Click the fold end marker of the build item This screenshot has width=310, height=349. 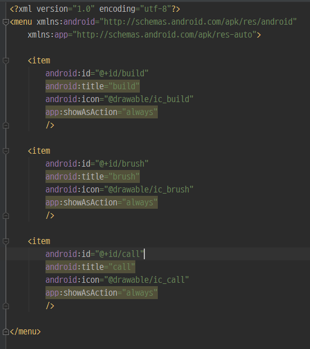click(6, 126)
